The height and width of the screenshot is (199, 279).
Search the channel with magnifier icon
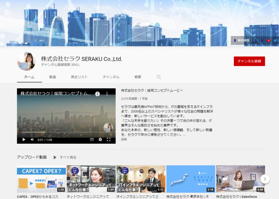159,77
